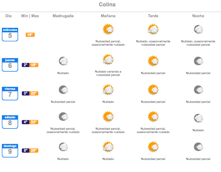The width and height of the screenshot is (221, 172).
Task: Click Thursday's 2° minimum temperature badge
Action: 26,65
